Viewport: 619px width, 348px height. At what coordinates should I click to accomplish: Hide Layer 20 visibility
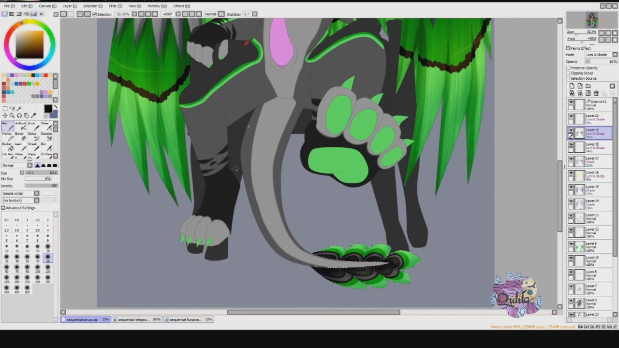571,116
